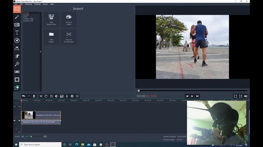Image resolution: width=263 pixels, height=147 pixels.
Task: Open the Help menu
Action: [52, 4]
